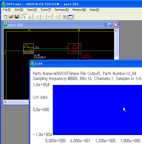Viewport: 142px width, 144px height.
Task: Click the New file toolbar icon
Action: [x=5, y=17]
